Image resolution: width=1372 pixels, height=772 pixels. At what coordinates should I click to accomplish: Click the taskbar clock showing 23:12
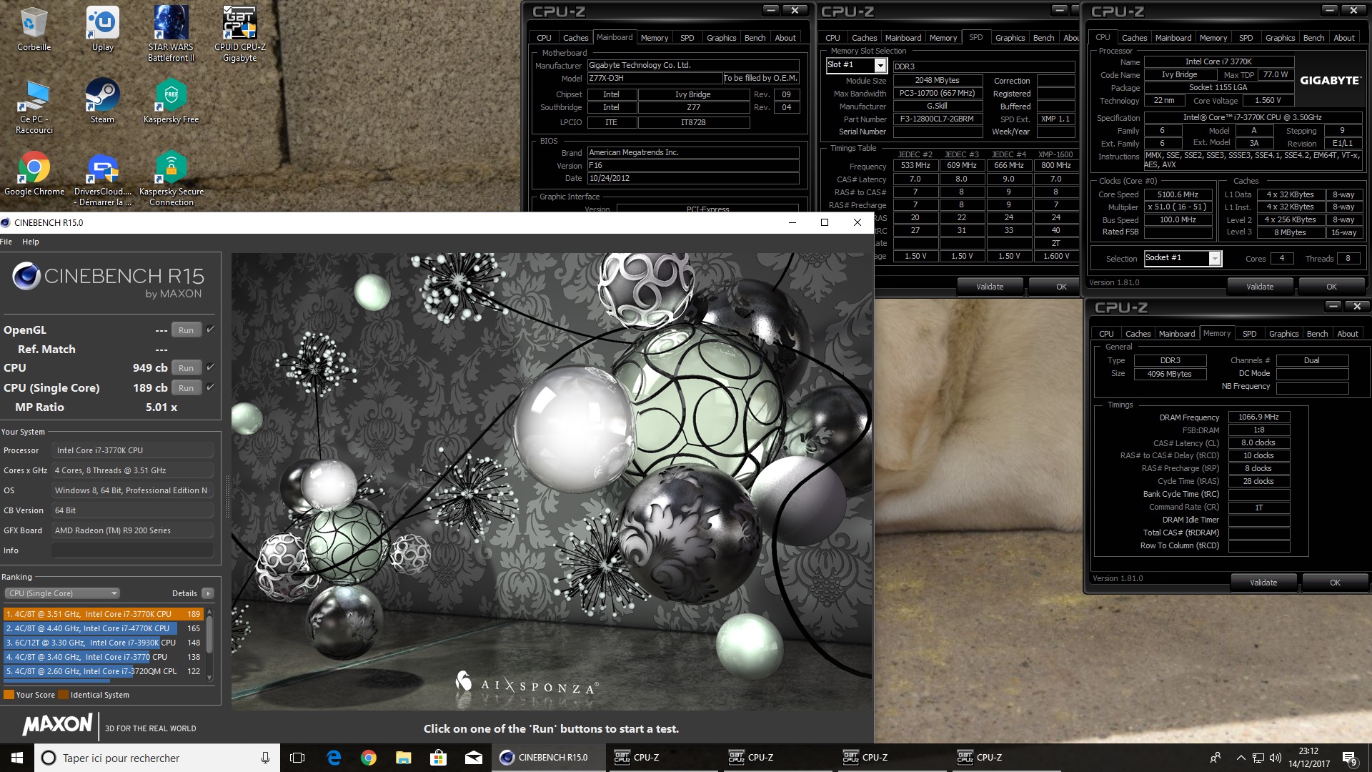coord(1308,758)
